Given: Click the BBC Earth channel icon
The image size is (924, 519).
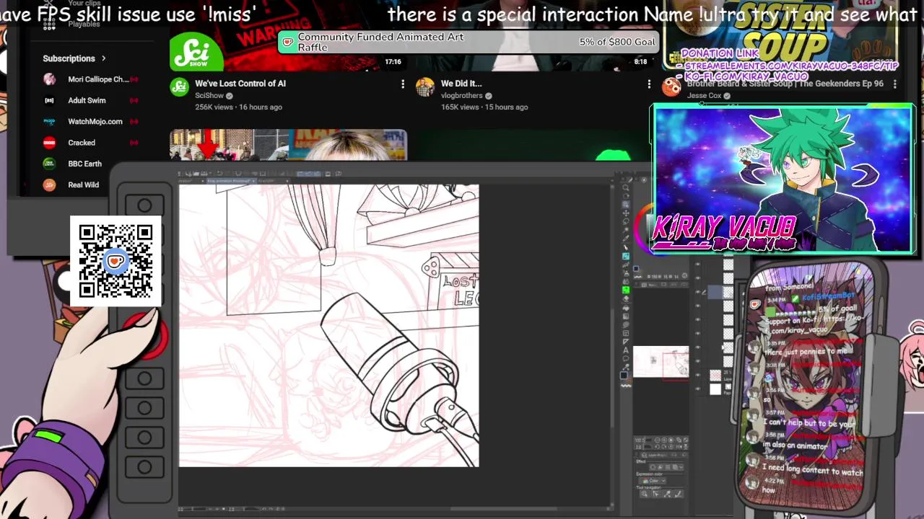Looking at the screenshot, I should pyautogui.click(x=49, y=164).
